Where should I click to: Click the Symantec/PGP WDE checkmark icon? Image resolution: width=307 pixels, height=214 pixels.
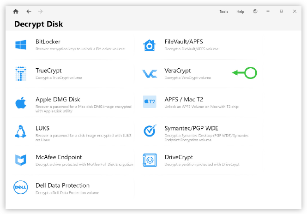click(150, 131)
